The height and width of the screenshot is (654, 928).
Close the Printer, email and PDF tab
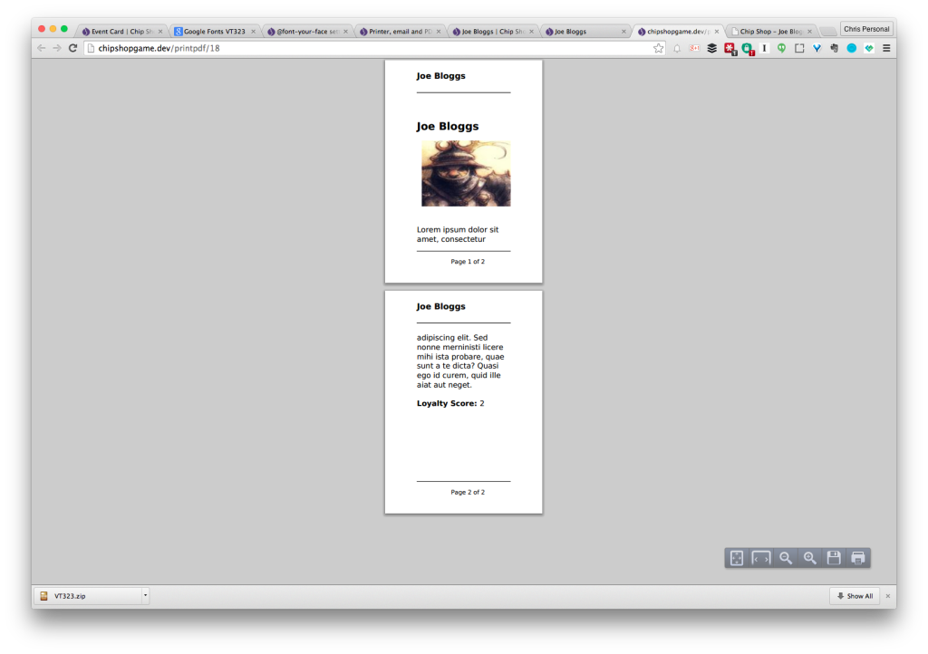click(x=439, y=32)
